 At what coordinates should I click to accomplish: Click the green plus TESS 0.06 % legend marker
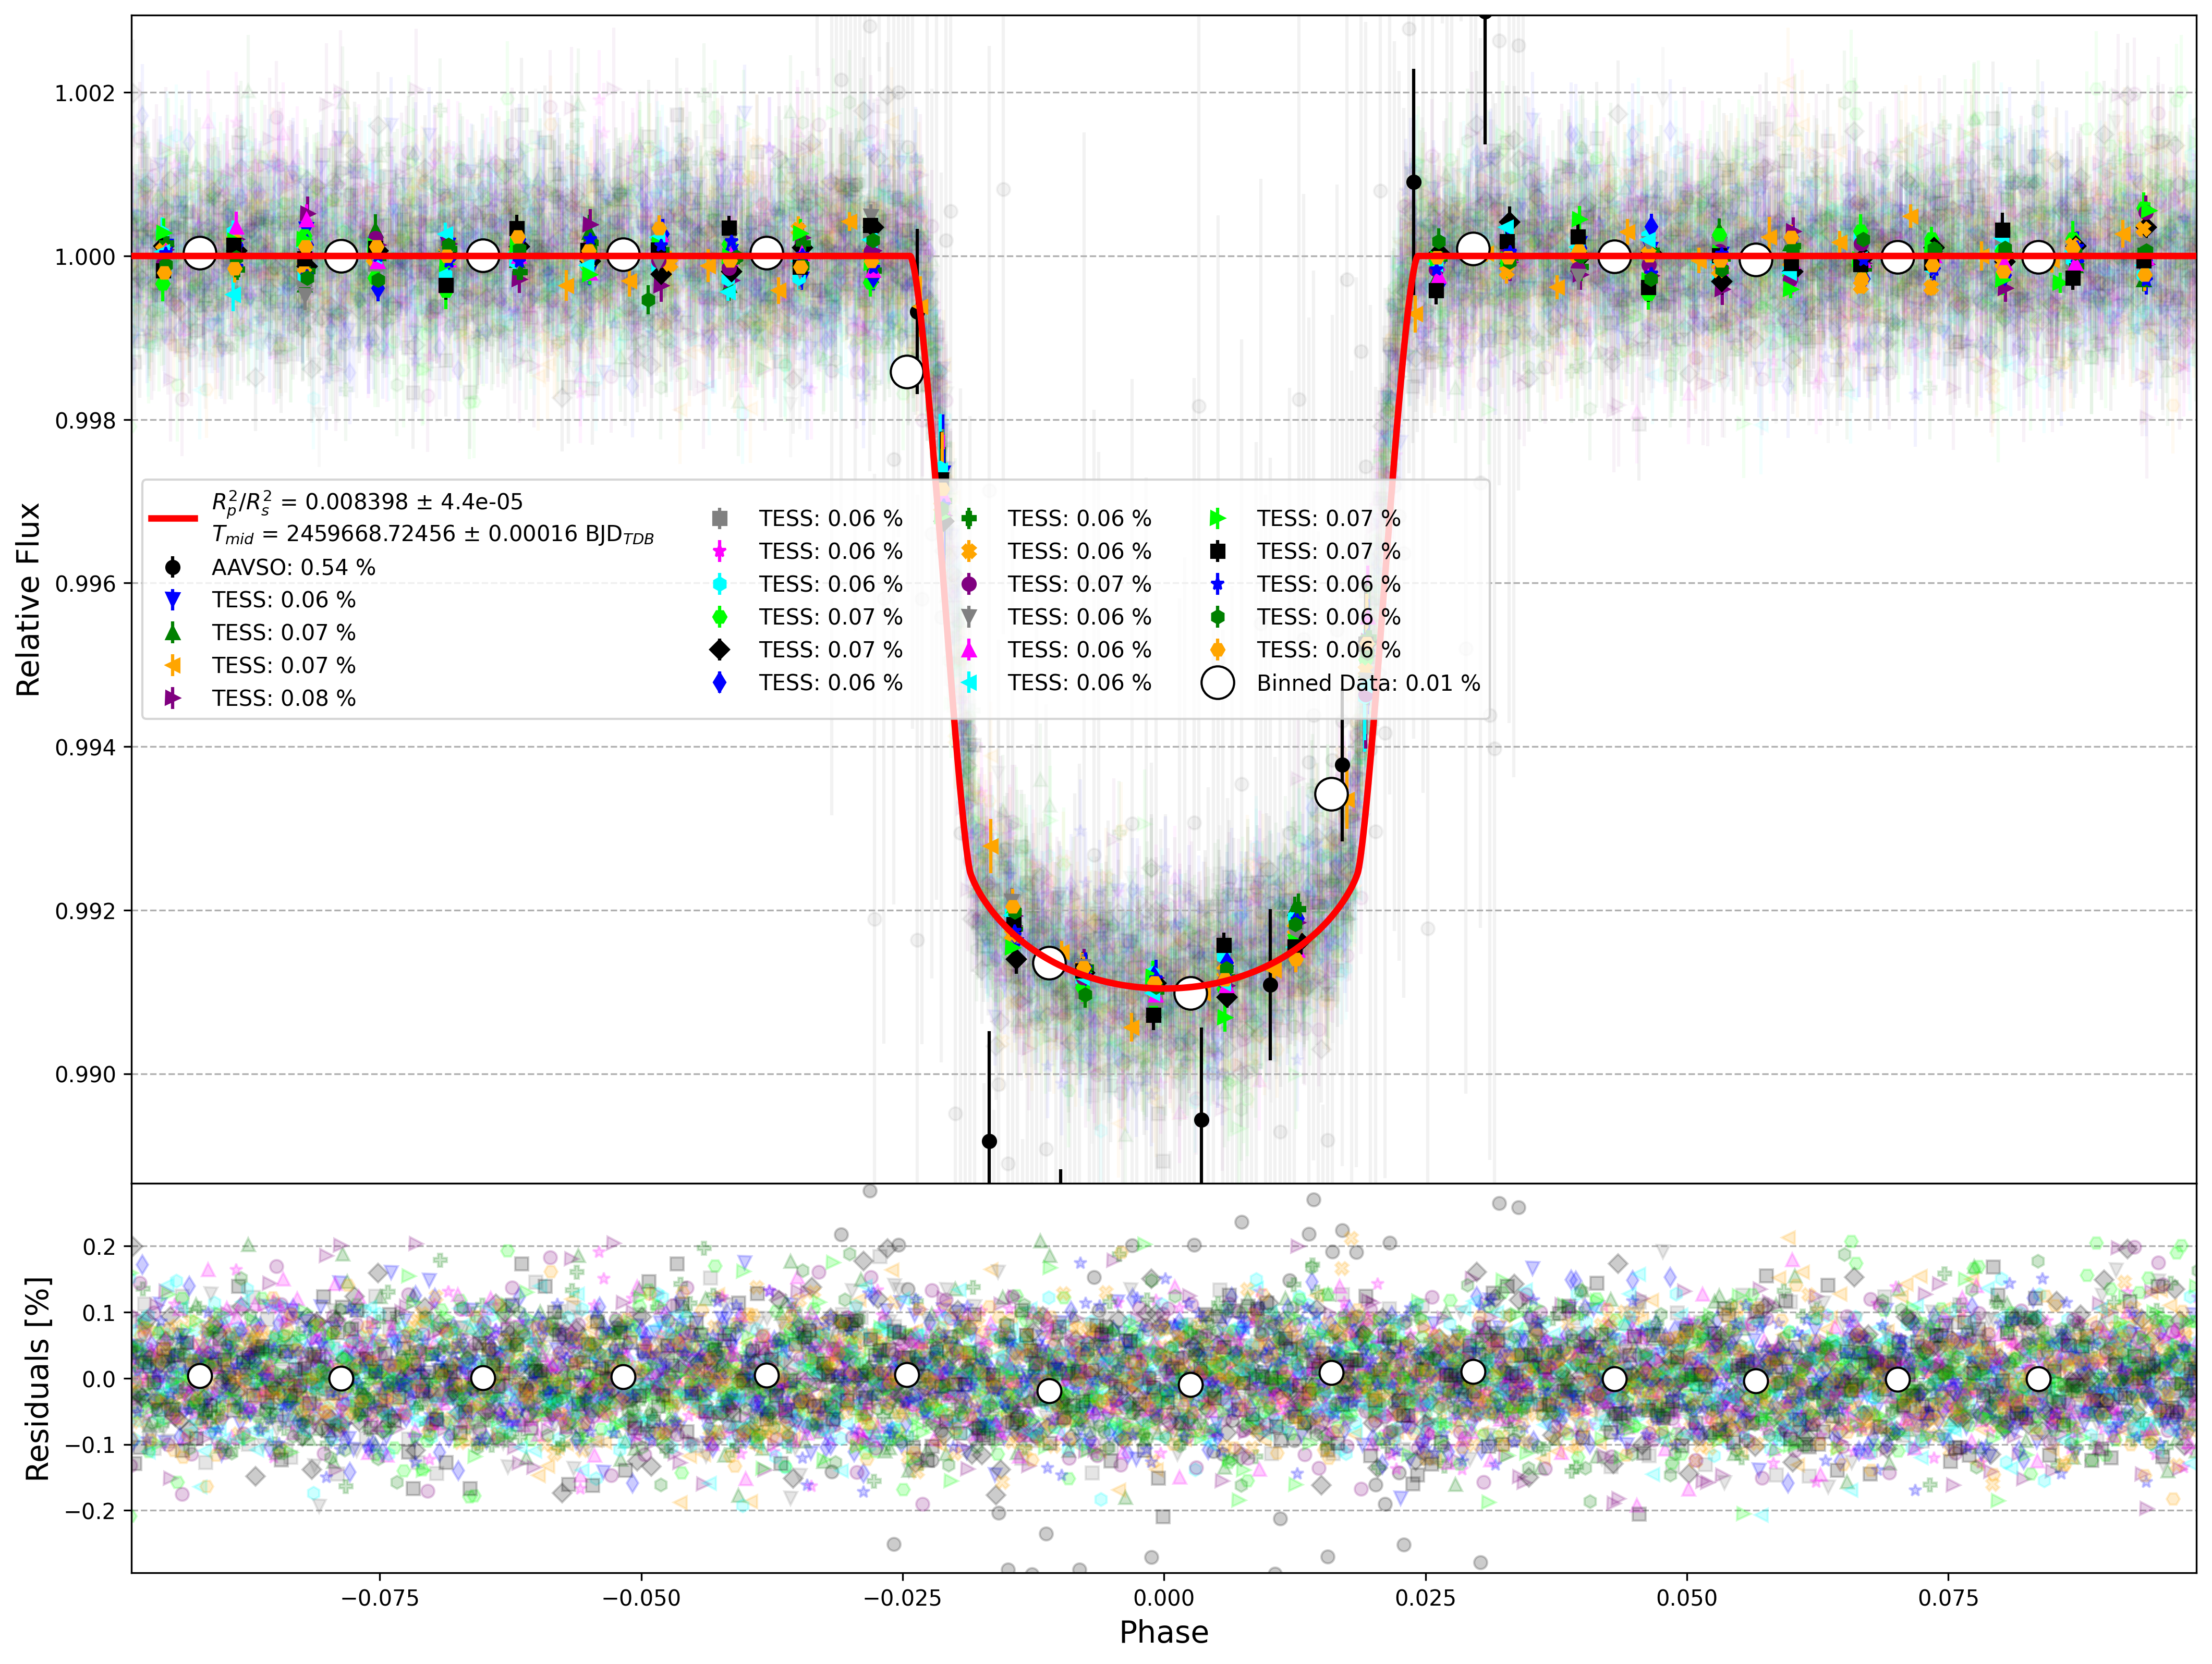(x=968, y=518)
